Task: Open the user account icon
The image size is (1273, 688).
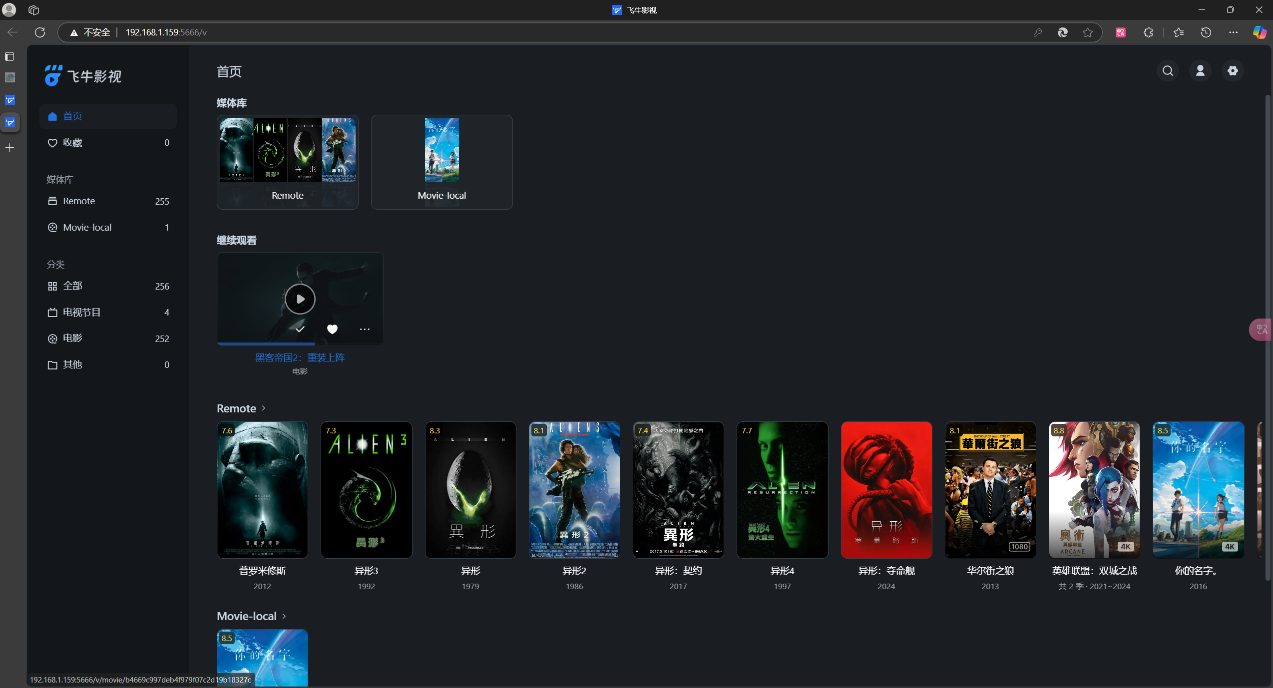Action: pyautogui.click(x=1200, y=71)
